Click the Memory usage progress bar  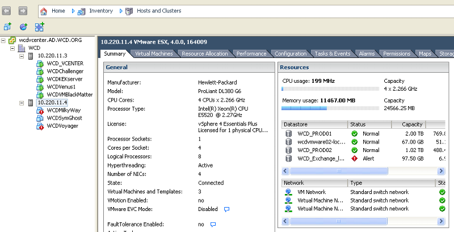click(x=330, y=108)
